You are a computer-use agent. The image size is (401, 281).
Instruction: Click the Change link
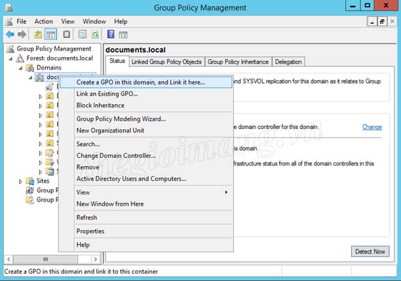coord(372,127)
